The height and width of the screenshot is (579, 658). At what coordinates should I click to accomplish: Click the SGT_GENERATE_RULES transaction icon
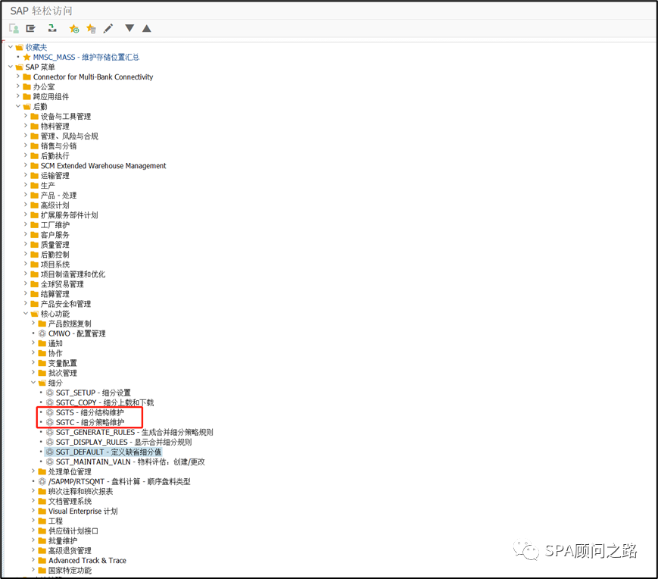tap(49, 432)
